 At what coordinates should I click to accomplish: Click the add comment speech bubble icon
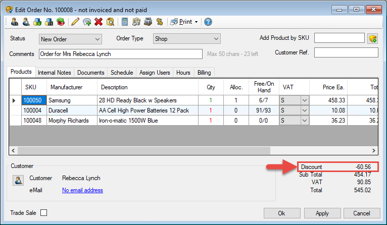click(x=87, y=22)
